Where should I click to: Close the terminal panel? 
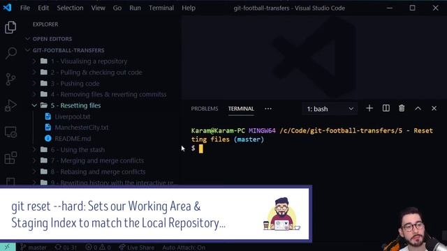434,109
